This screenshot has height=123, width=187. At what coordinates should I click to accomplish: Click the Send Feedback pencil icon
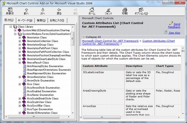click(171, 23)
